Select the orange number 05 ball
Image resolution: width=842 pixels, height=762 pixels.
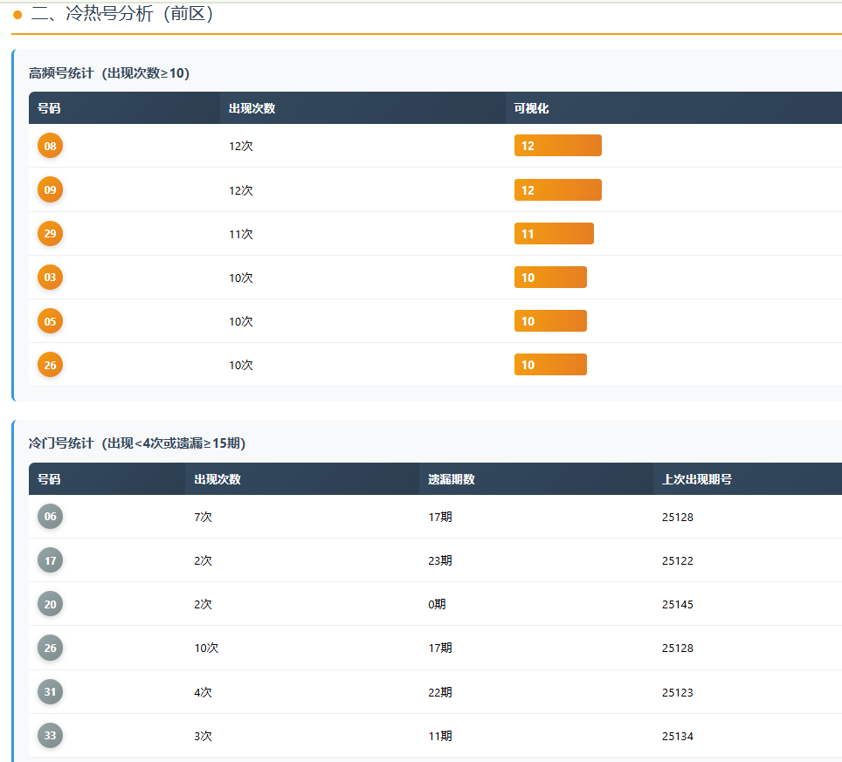tap(50, 321)
